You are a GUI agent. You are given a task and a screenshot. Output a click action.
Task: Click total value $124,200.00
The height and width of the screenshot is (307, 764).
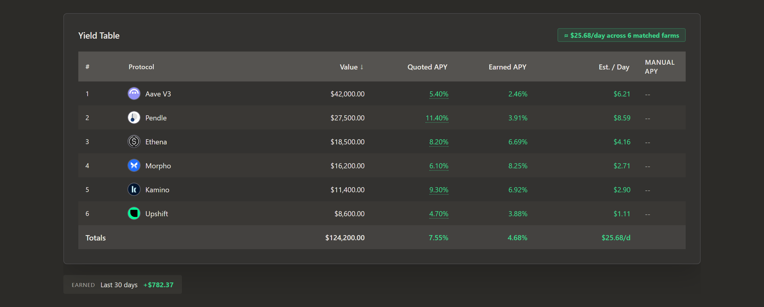point(345,238)
